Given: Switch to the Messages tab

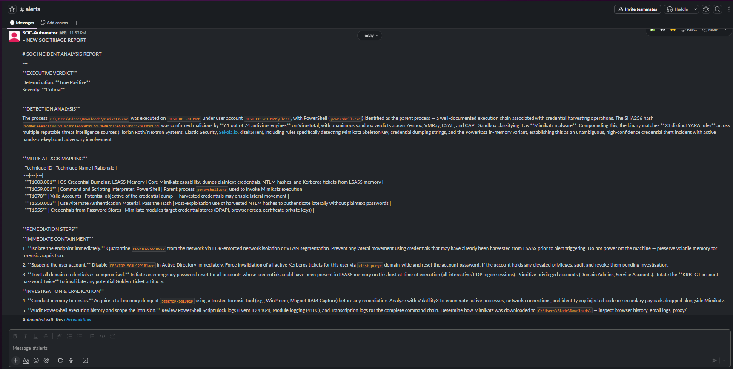Looking at the screenshot, I should click(x=22, y=23).
